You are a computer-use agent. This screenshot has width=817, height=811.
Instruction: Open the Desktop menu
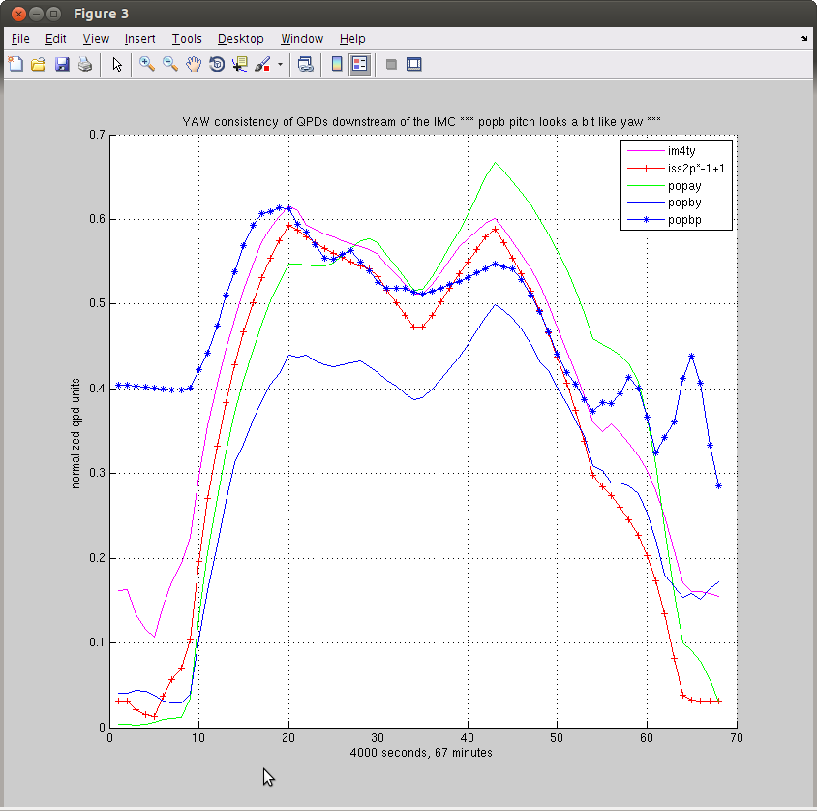coord(241,39)
